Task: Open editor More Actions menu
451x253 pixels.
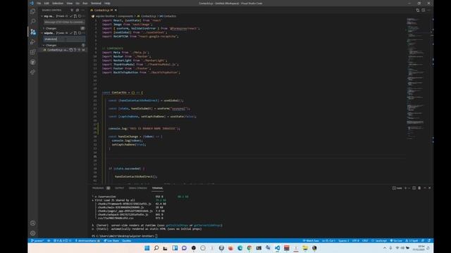Action: point(428,10)
